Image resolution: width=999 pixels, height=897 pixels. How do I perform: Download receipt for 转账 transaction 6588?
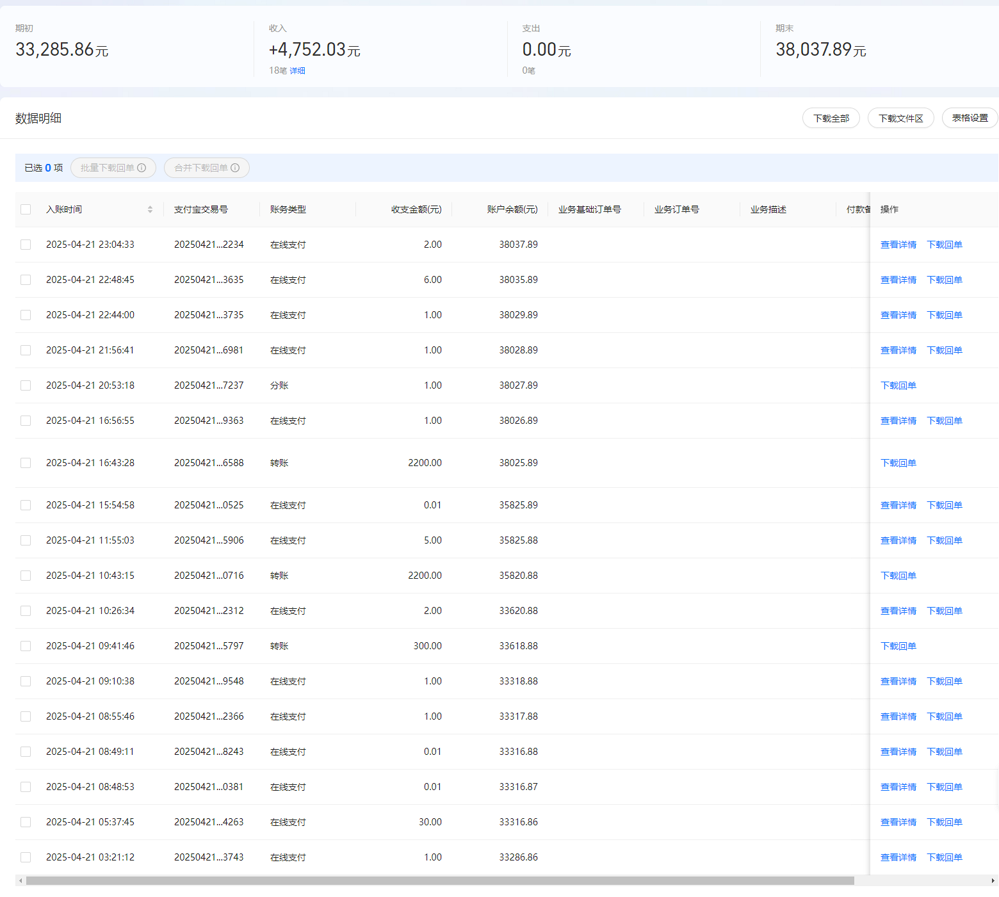click(x=898, y=463)
